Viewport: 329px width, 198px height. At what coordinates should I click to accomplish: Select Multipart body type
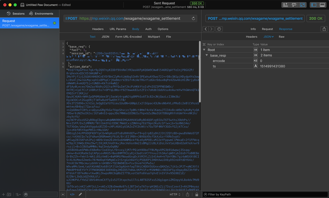[154, 36]
